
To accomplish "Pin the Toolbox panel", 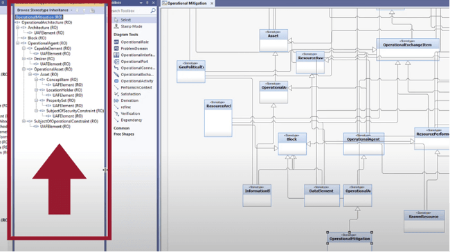I will [x=147, y=3].
